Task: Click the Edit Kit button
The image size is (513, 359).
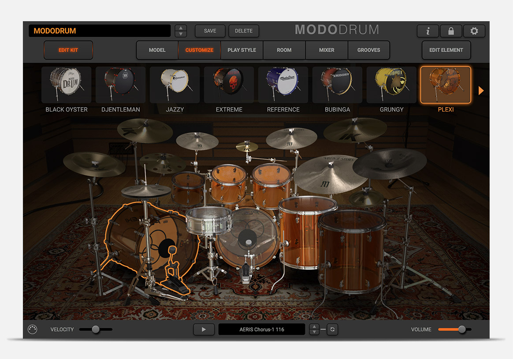Action: click(68, 50)
